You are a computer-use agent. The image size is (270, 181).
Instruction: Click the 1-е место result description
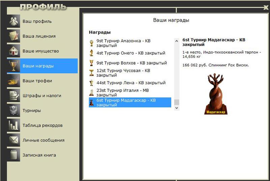(x=222, y=54)
